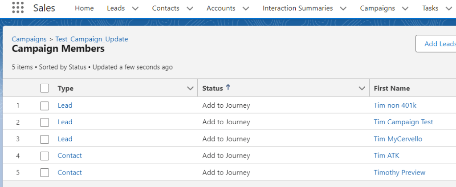
Task: Expand the Leads tab dropdown chevron
Action: pos(135,8)
